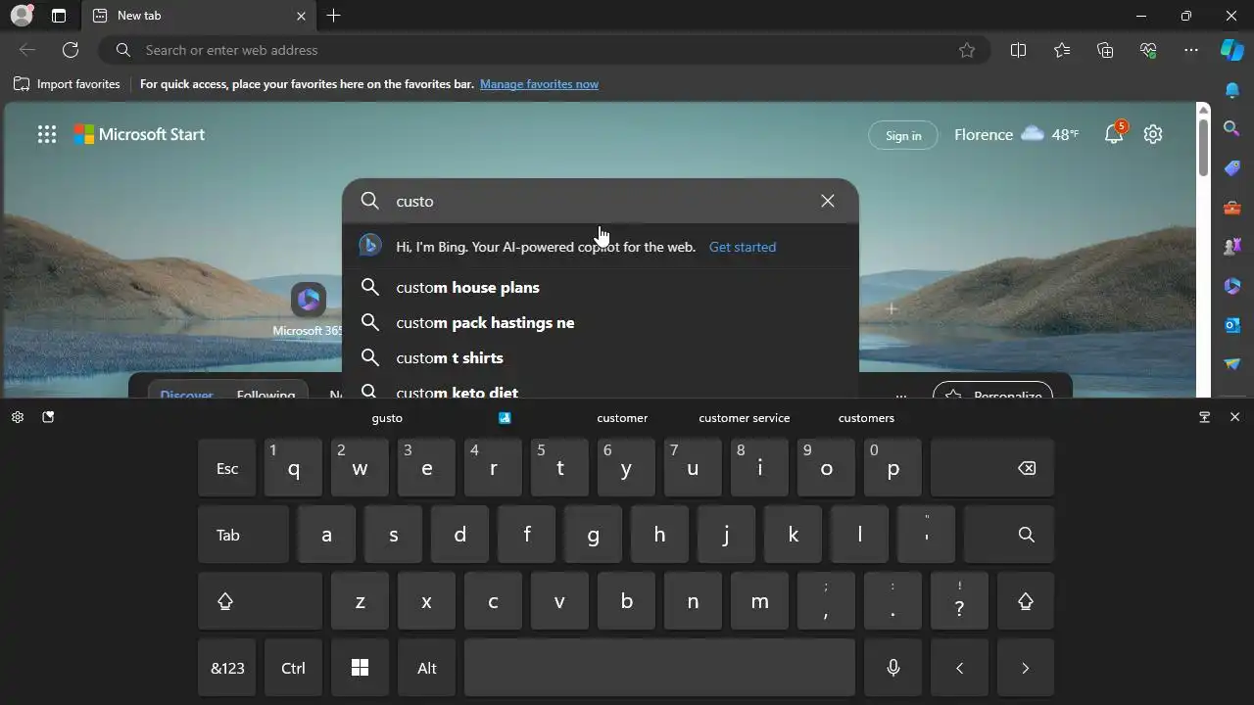Viewport: 1254px width, 705px height.
Task: Open the Favorites hub icon
Action: point(1062,50)
